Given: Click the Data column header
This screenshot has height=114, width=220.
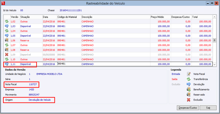Looking at the screenshot, I should [50, 17].
